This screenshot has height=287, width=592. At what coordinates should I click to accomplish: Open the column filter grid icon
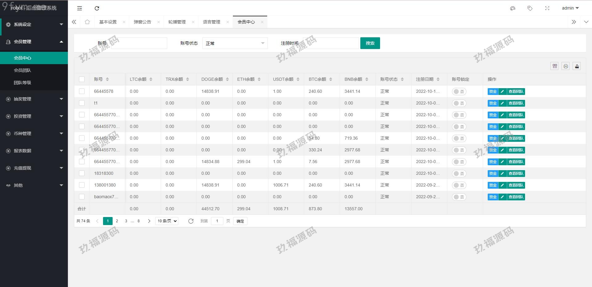click(x=555, y=66)
